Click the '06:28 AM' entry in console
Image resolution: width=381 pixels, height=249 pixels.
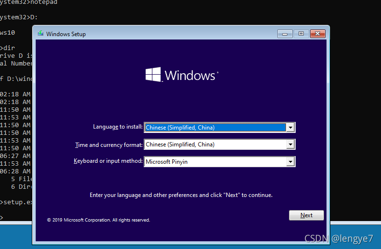coord(15,171)
